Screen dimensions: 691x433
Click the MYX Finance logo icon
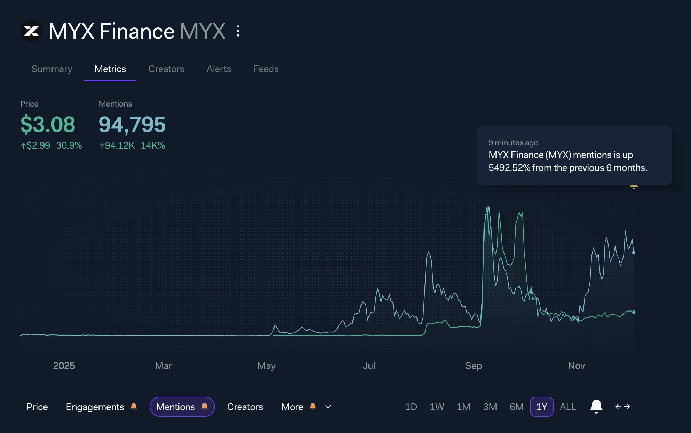pos(31,31)
